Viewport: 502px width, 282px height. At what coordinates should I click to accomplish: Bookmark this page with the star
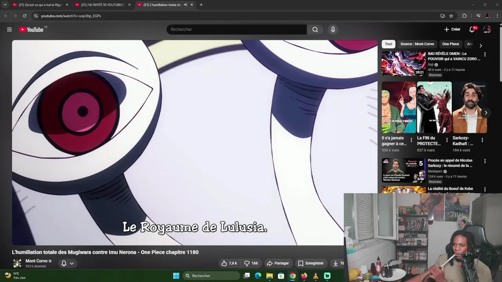(x=451, y=16)
